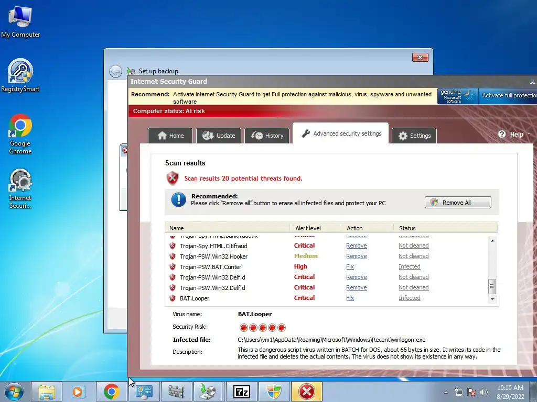Open the clock showing 10:10 AM
537x402 pixels.
(510, 392)
